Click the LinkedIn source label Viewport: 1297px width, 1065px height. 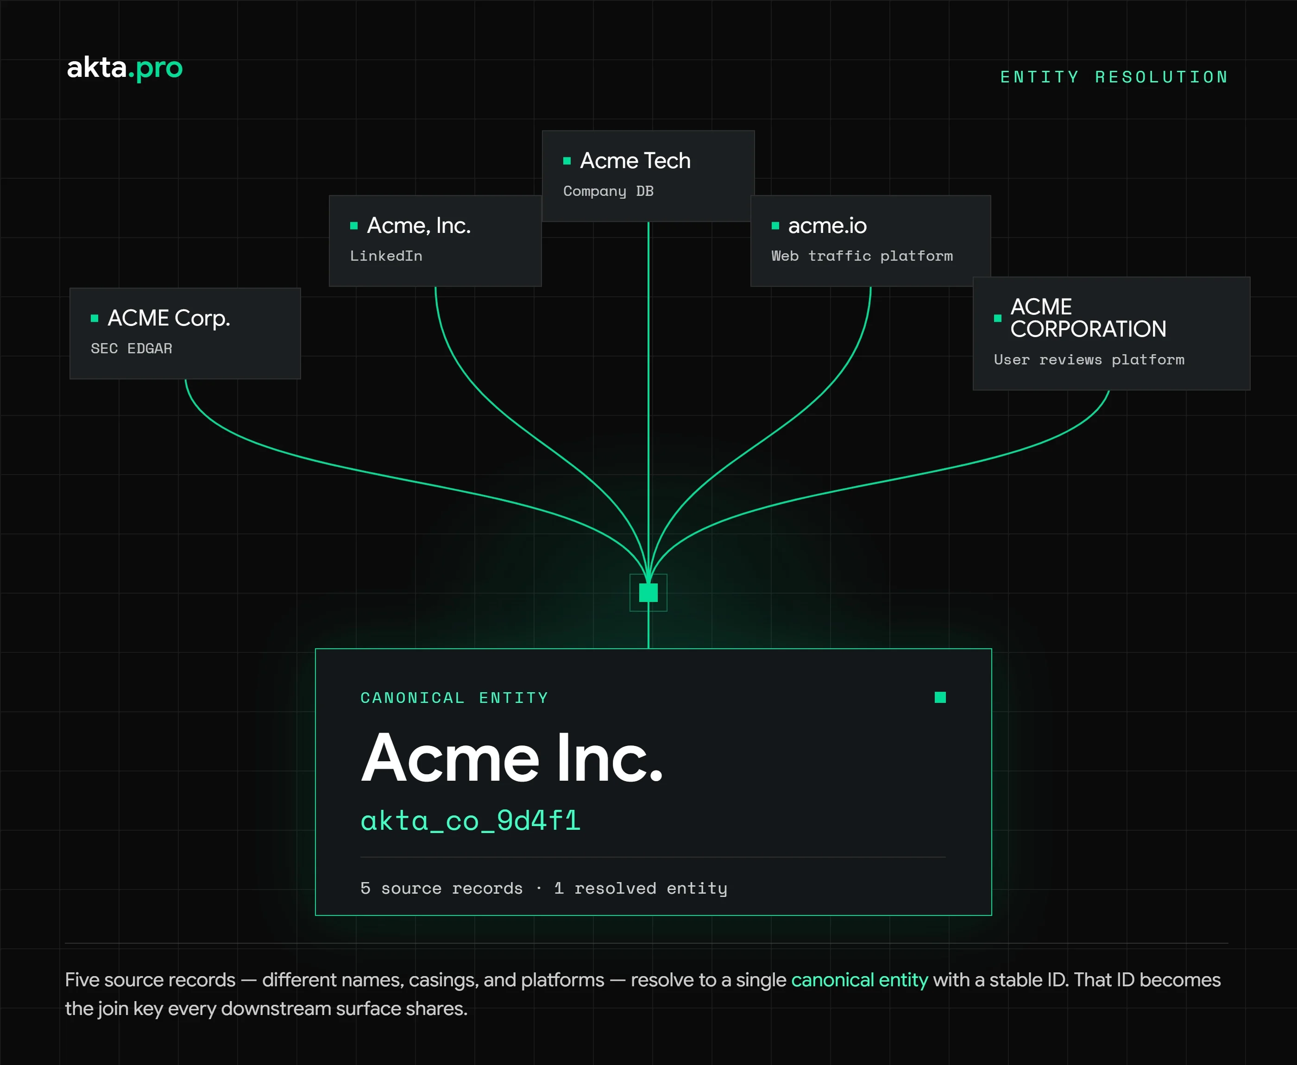coord(386,256)
